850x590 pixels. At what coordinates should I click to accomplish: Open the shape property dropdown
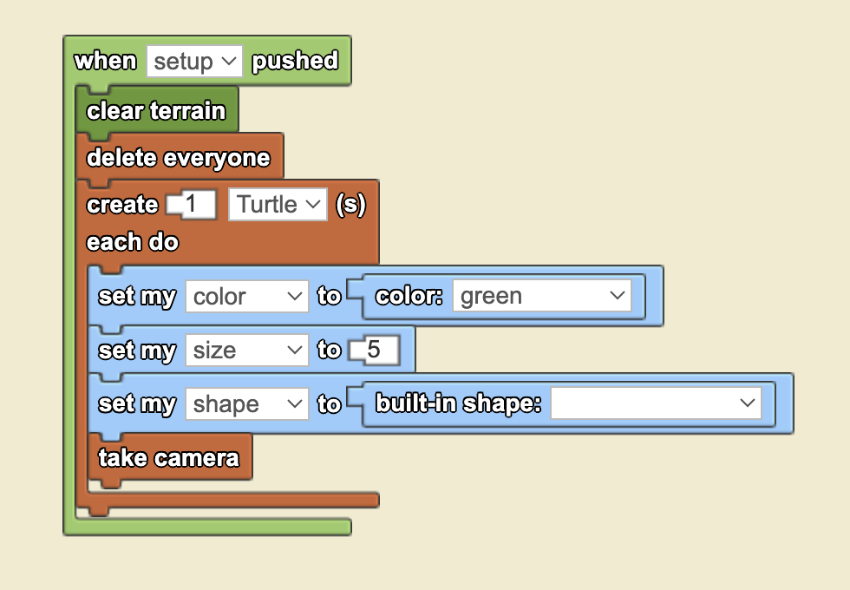coord(246,404)
